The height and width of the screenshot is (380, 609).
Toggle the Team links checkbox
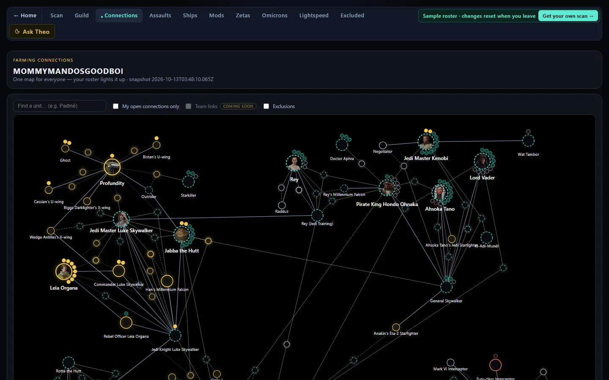pos(189,106)
